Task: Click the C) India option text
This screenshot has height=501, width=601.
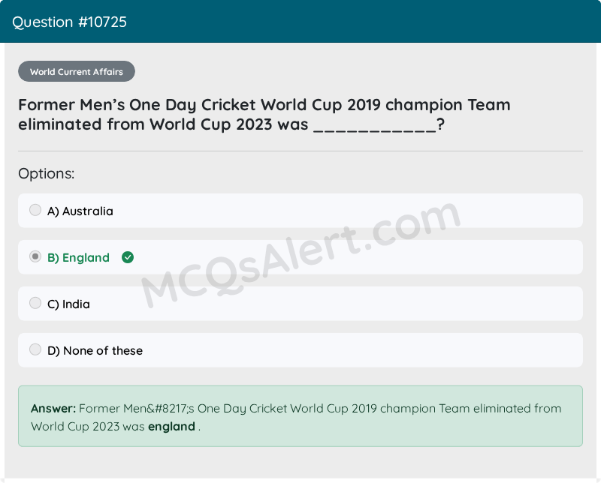Action: click(68, 304)
